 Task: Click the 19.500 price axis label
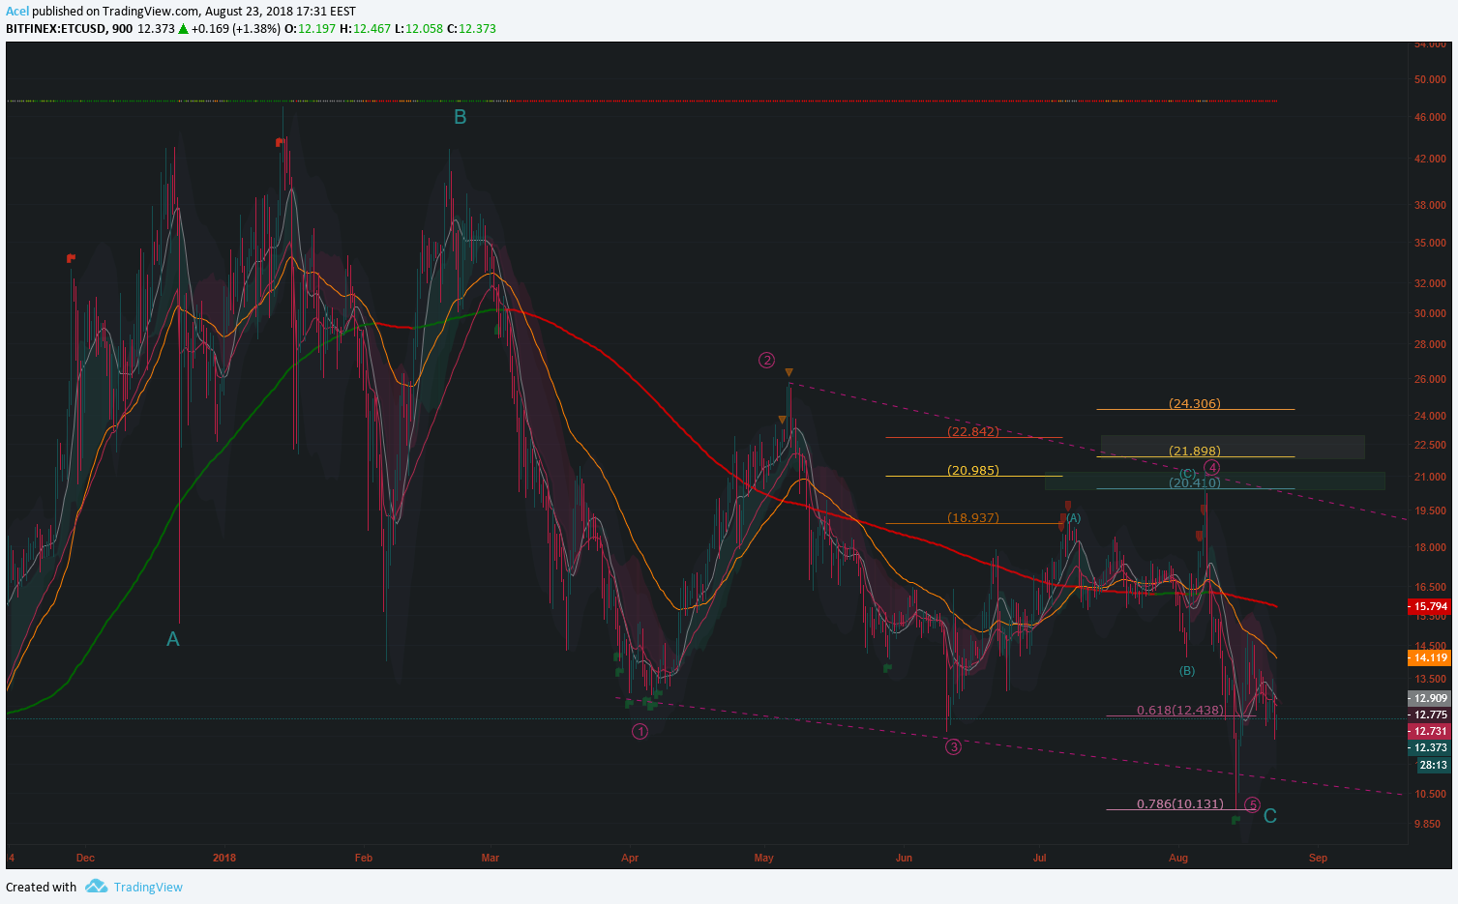coord(1430,510)
